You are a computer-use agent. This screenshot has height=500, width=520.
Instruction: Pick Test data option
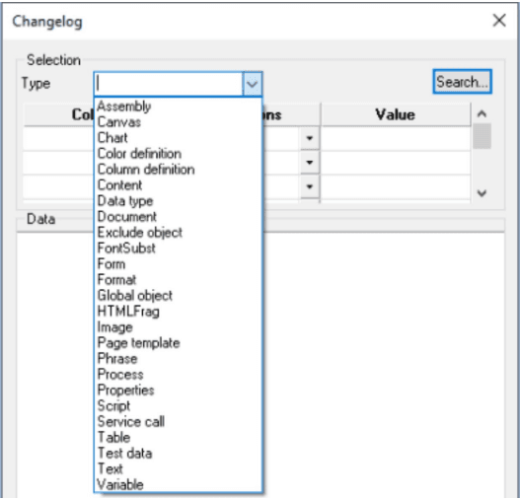coord(179,454)
